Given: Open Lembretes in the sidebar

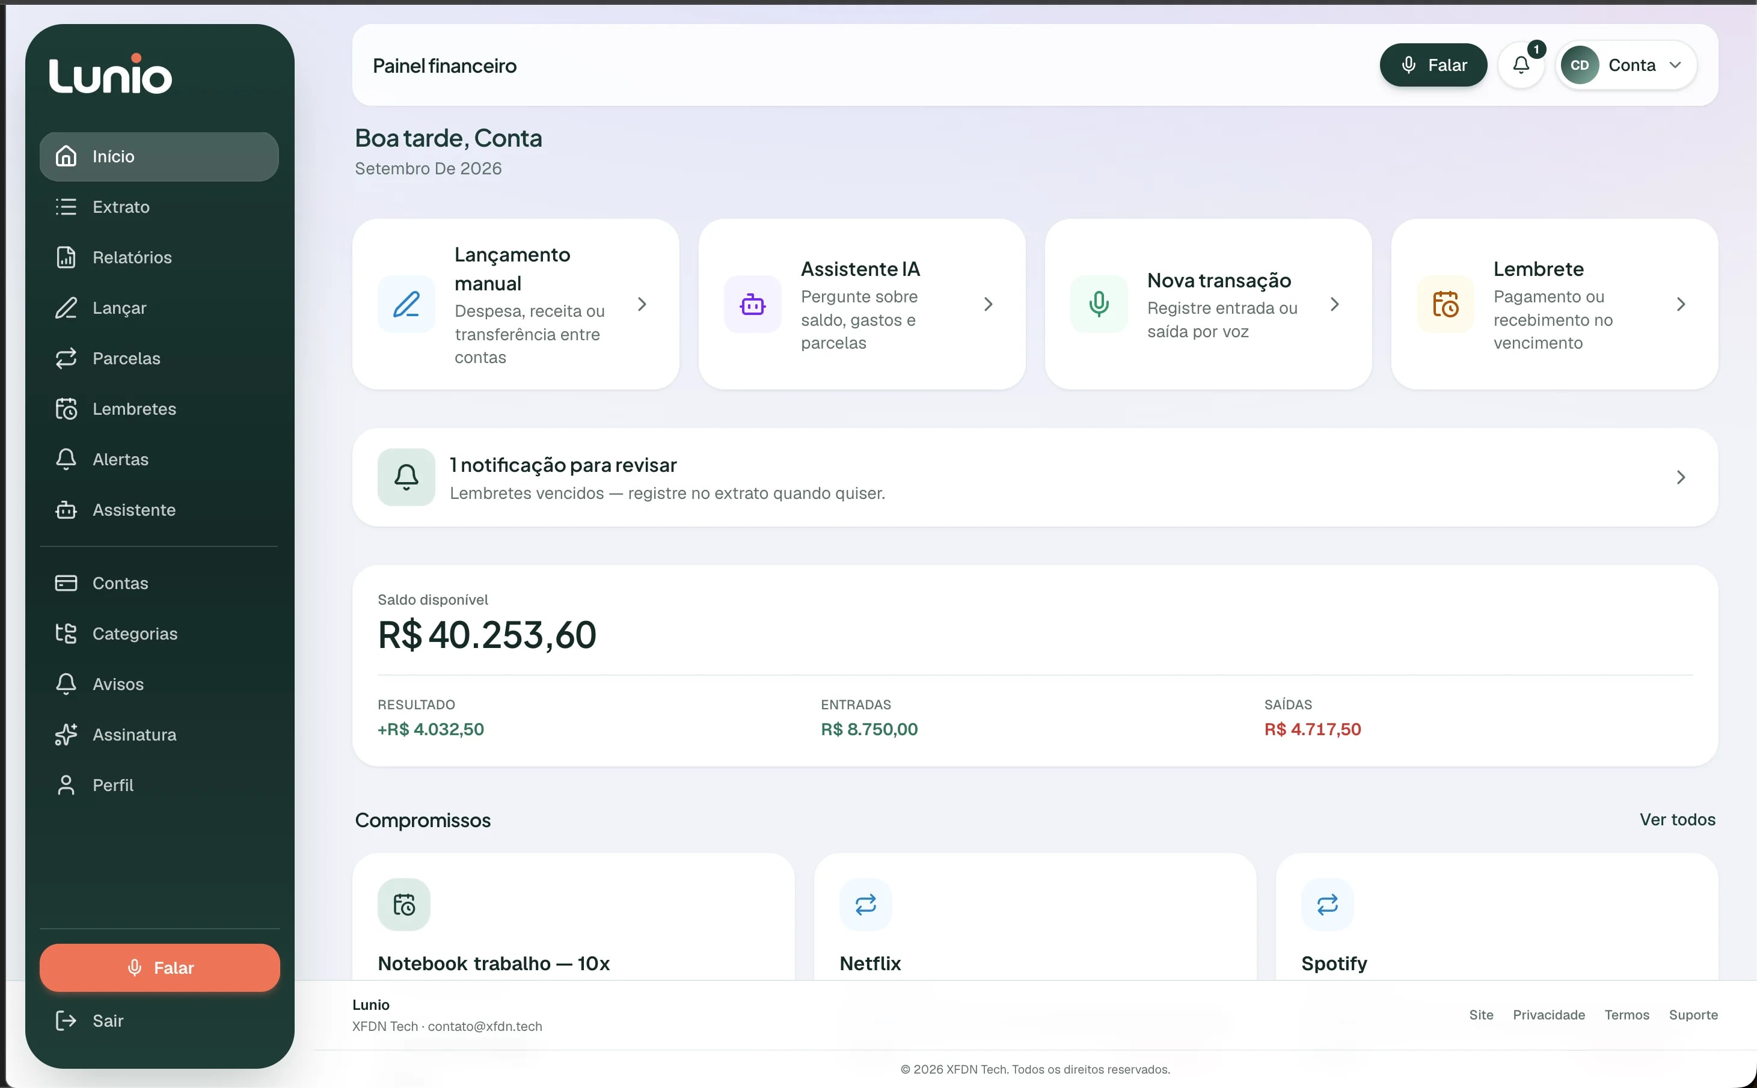Looking at the screenshot, I should pos(159,409).
